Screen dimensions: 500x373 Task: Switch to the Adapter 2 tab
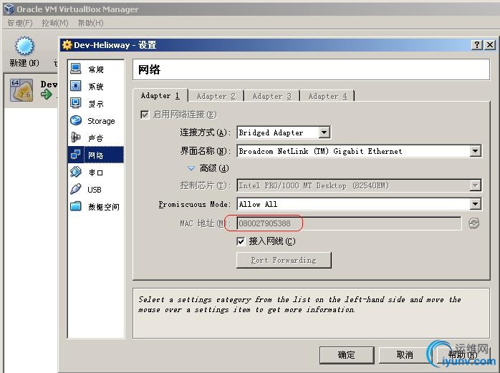tap(216, 96)
